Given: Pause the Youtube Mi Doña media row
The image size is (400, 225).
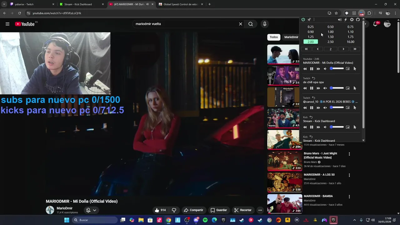Looking at the screenshot, I should [x=312, y=69].
